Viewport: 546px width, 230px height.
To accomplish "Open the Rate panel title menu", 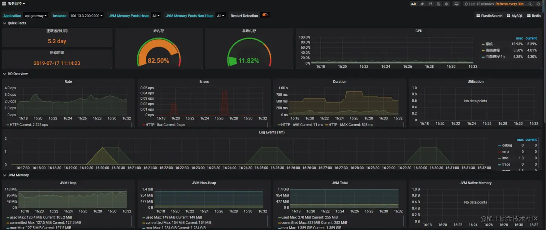I will 68,82.
